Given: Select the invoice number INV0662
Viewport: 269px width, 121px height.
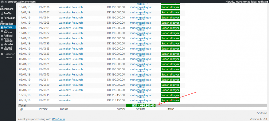Looking at the screenshot, I should click(44, 69).
